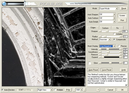129x93 pixels.
Task: Switch to the Surface tab
Action: coord(105,28)
